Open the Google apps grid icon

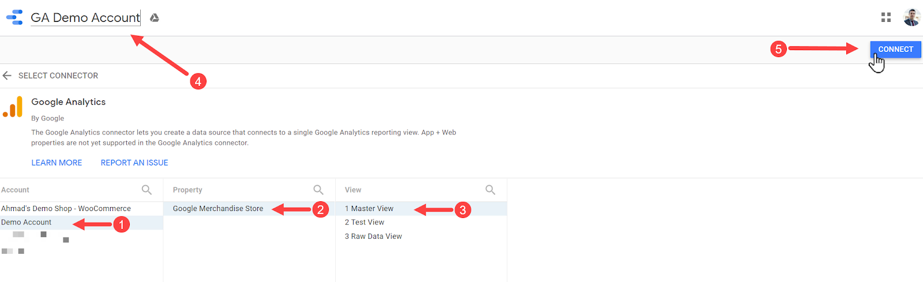pos(886,18)
